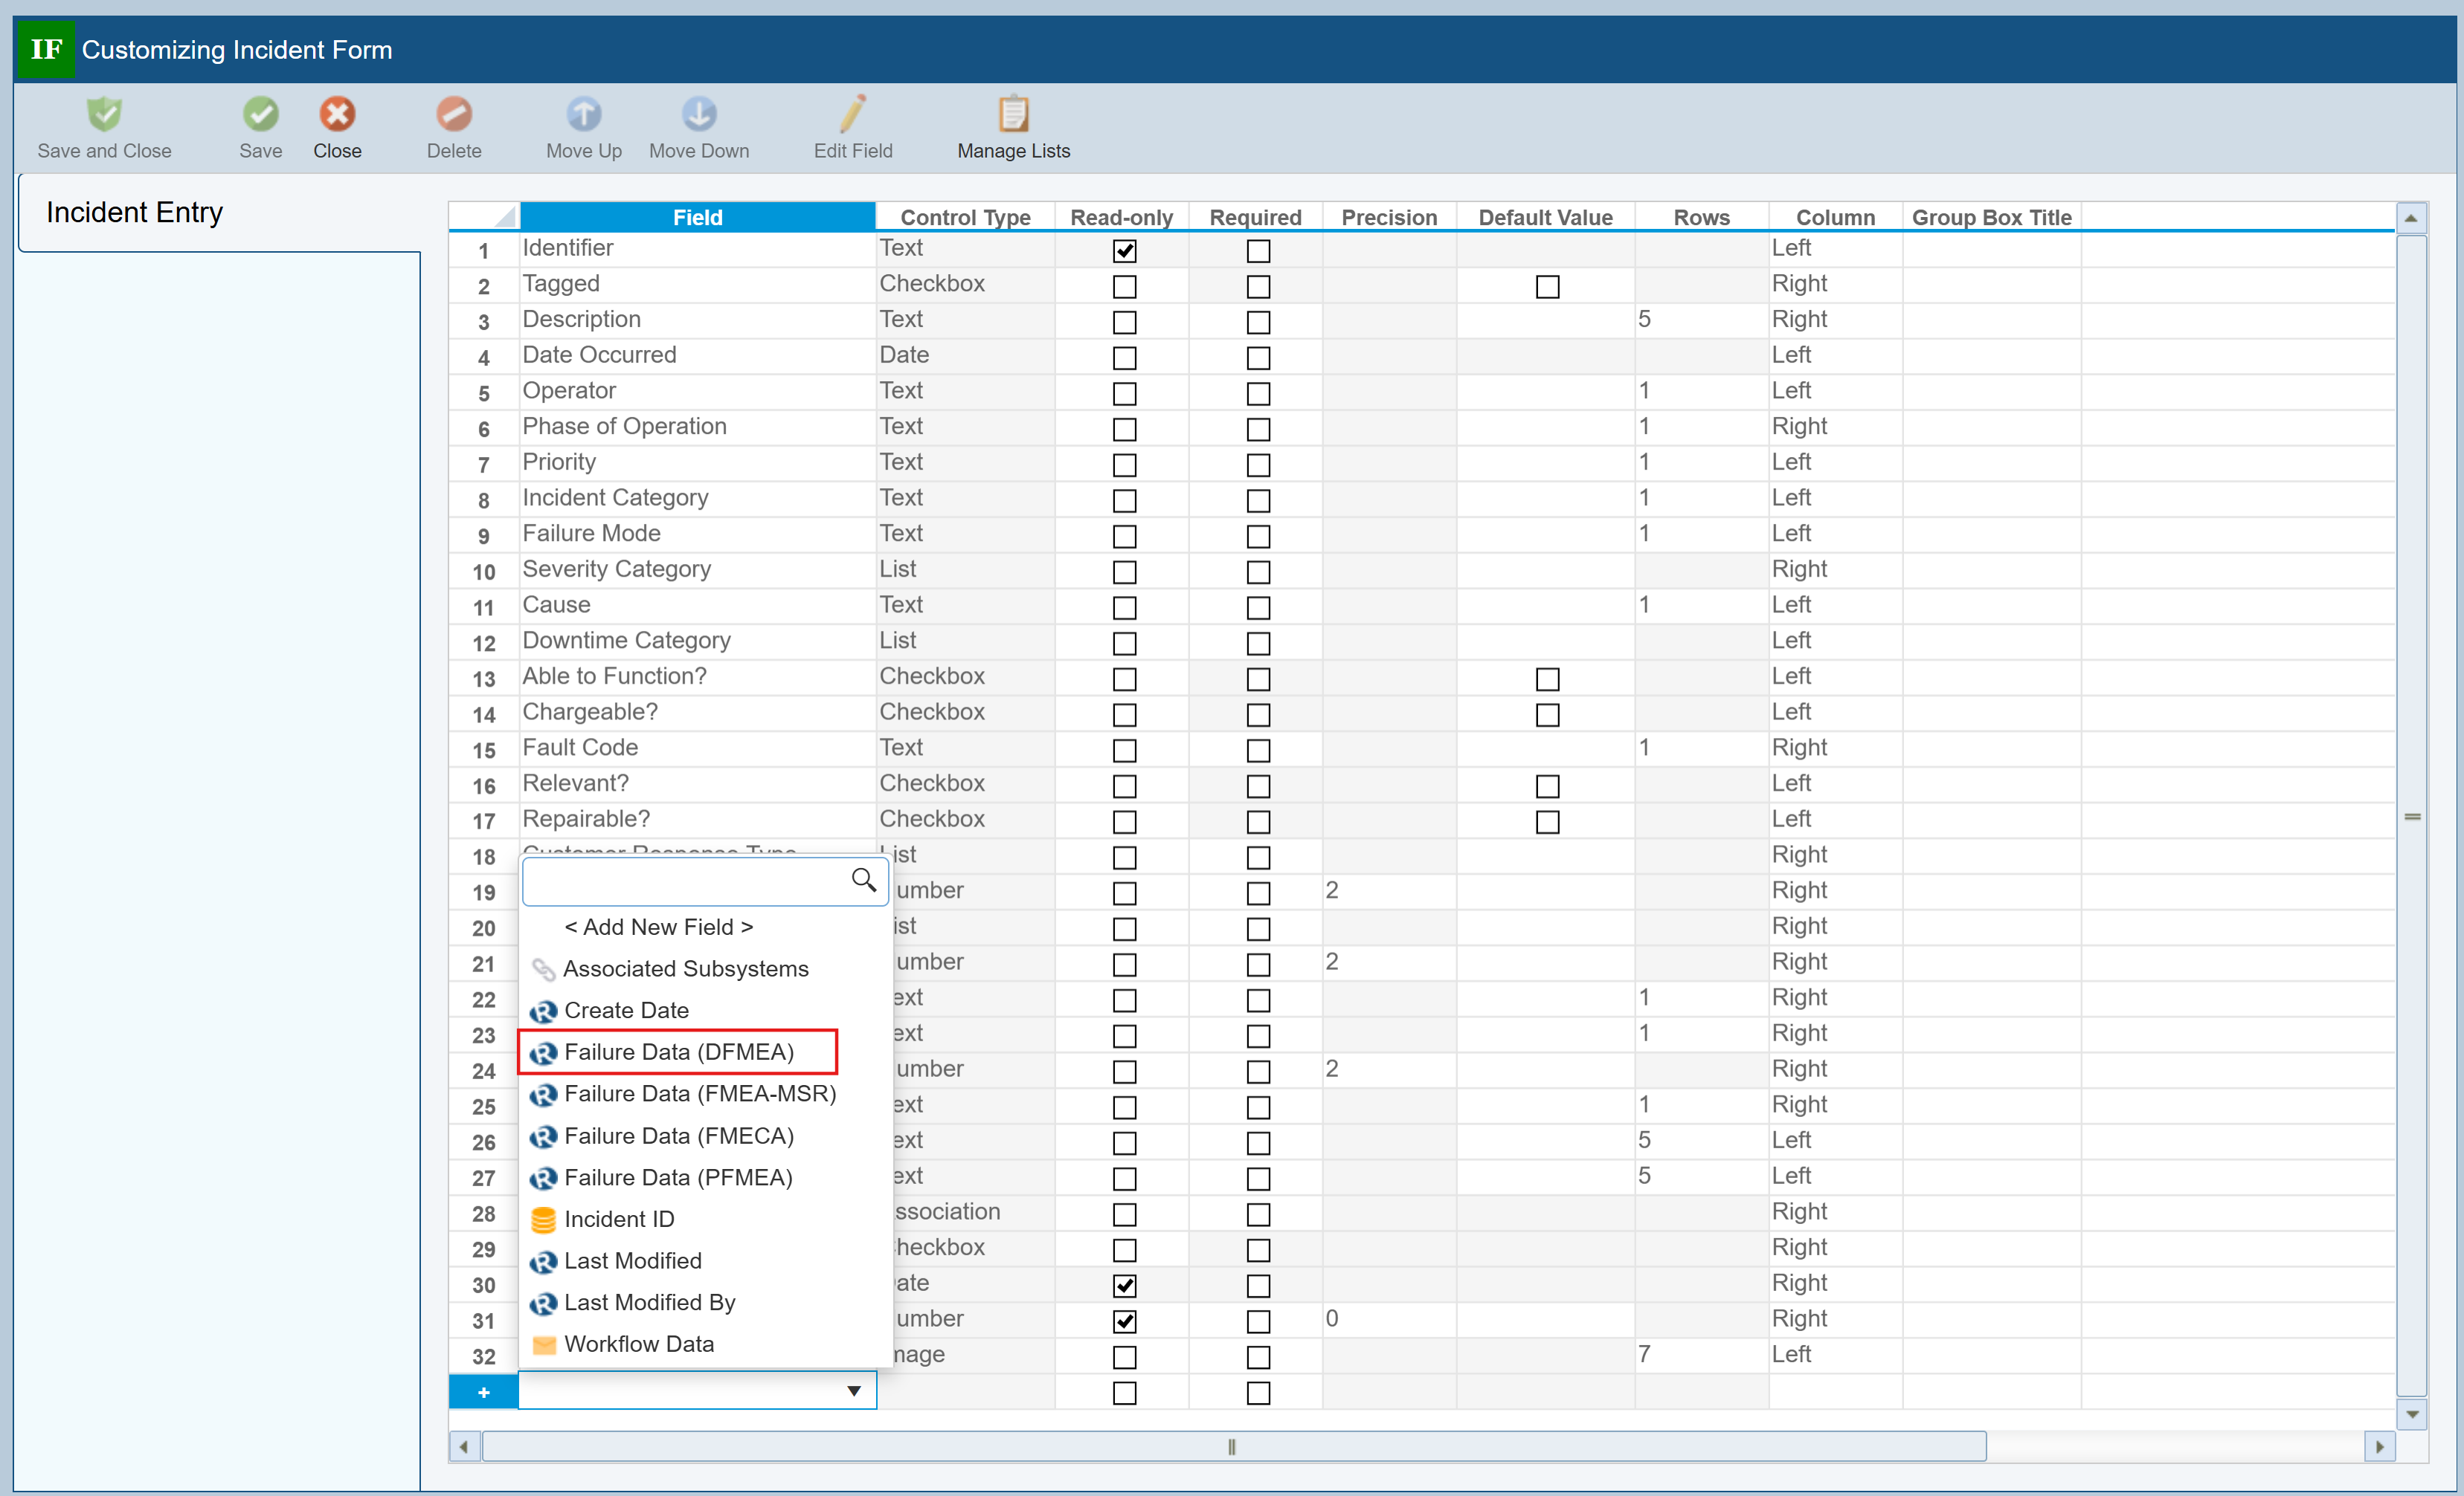
Task: Click the Edit Field pencil icon
Action: 852,115
